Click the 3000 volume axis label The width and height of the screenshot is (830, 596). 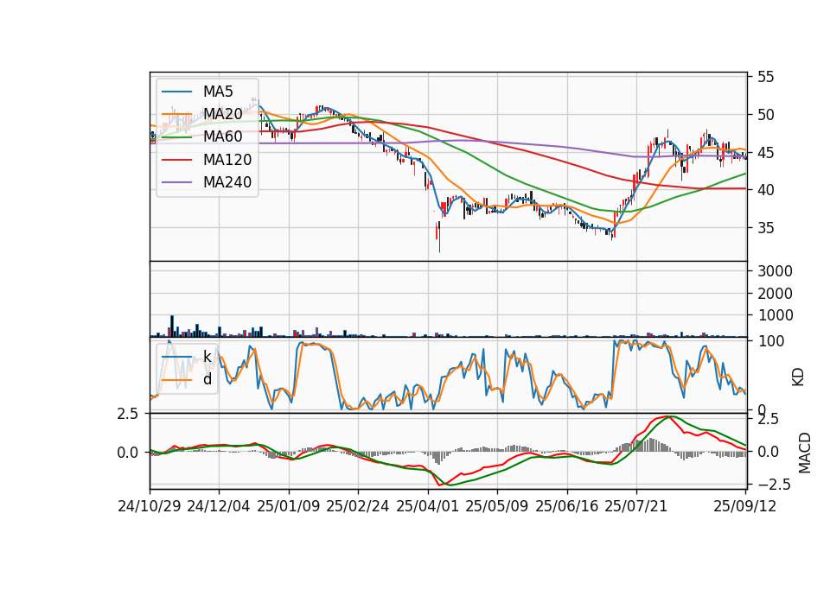pyautogui.click(x=775, y=271)
